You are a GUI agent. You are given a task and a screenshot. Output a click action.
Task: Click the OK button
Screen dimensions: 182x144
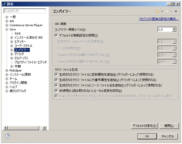[x=147, y=136]
